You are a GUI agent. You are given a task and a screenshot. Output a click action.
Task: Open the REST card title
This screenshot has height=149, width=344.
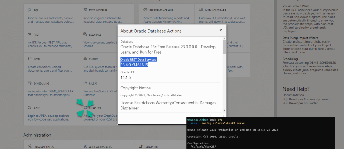tap(36, 35)
